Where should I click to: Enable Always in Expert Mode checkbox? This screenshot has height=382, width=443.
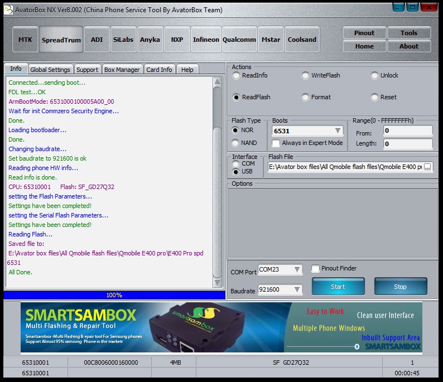click(x=307, y=143)
